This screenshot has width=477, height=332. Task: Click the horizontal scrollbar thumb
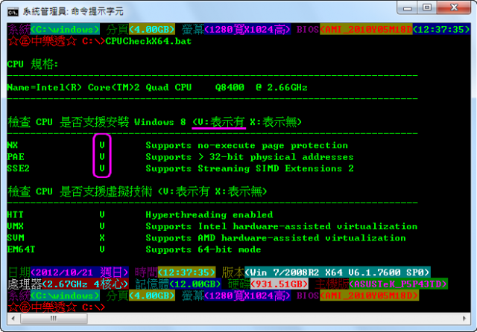coord(54,319)
